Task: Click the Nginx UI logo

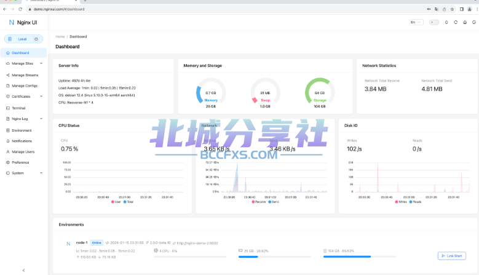Action: [23, 22]
